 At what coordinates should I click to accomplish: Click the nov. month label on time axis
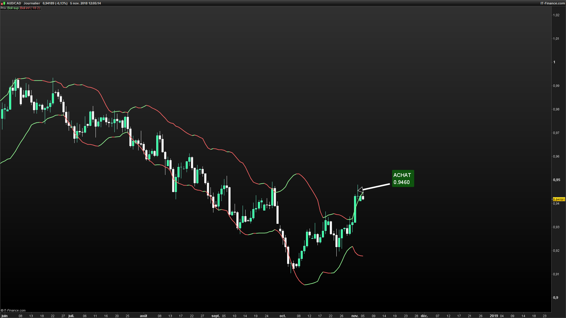pyautogui.click(x=355, y=316)
